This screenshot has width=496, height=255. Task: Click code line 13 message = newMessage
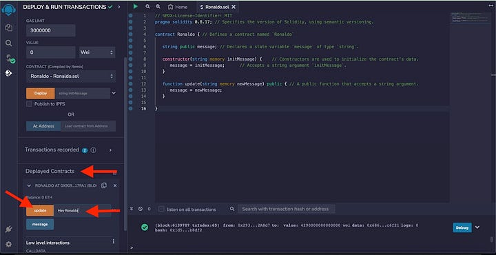click(x=196, y=90)
